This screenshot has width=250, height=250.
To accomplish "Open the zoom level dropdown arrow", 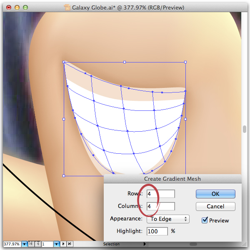I will 25,244.
